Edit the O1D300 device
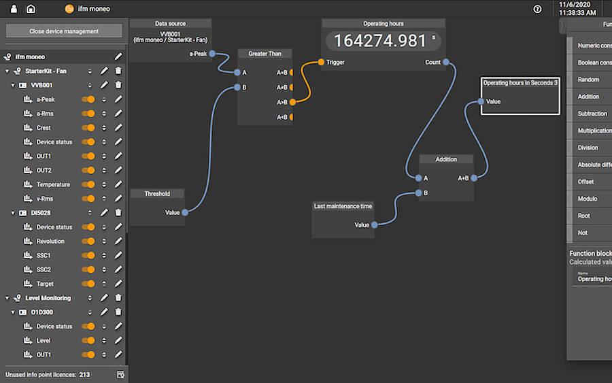The height and width of the screenshot is (383, 612). pos(104,312)
